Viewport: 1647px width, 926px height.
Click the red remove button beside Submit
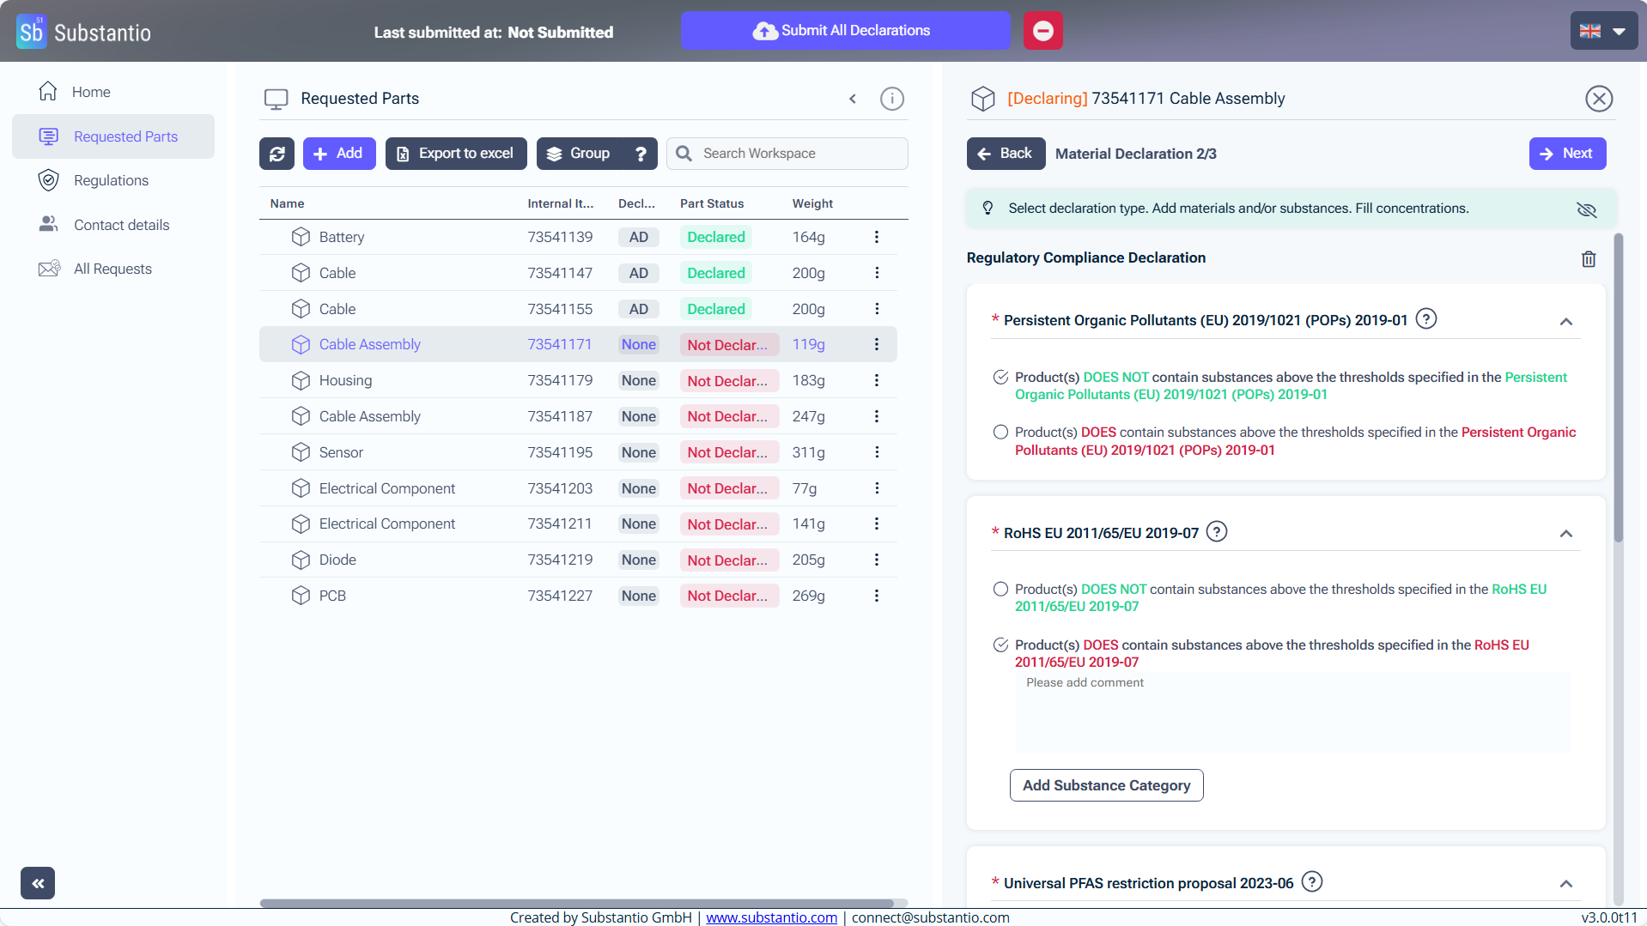(x=1042, y=31)
